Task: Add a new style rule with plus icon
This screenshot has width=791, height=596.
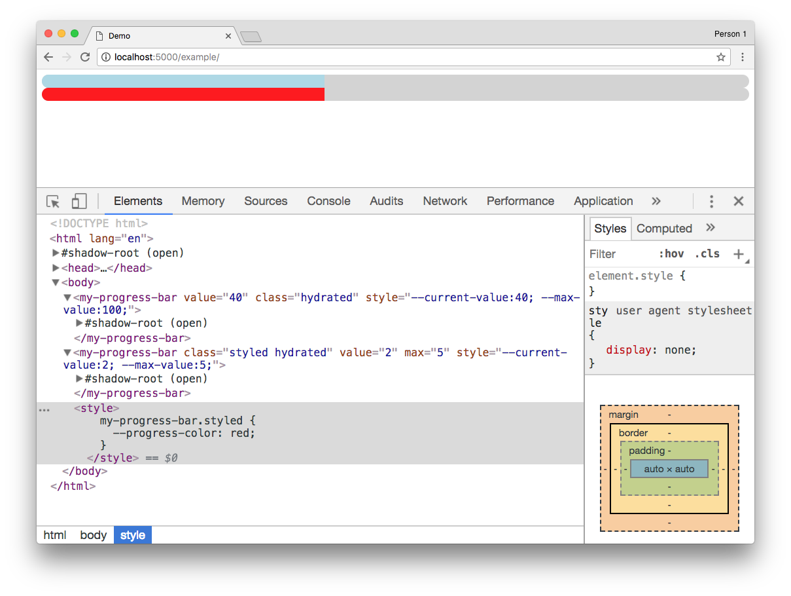Action: tap(739, 253)
